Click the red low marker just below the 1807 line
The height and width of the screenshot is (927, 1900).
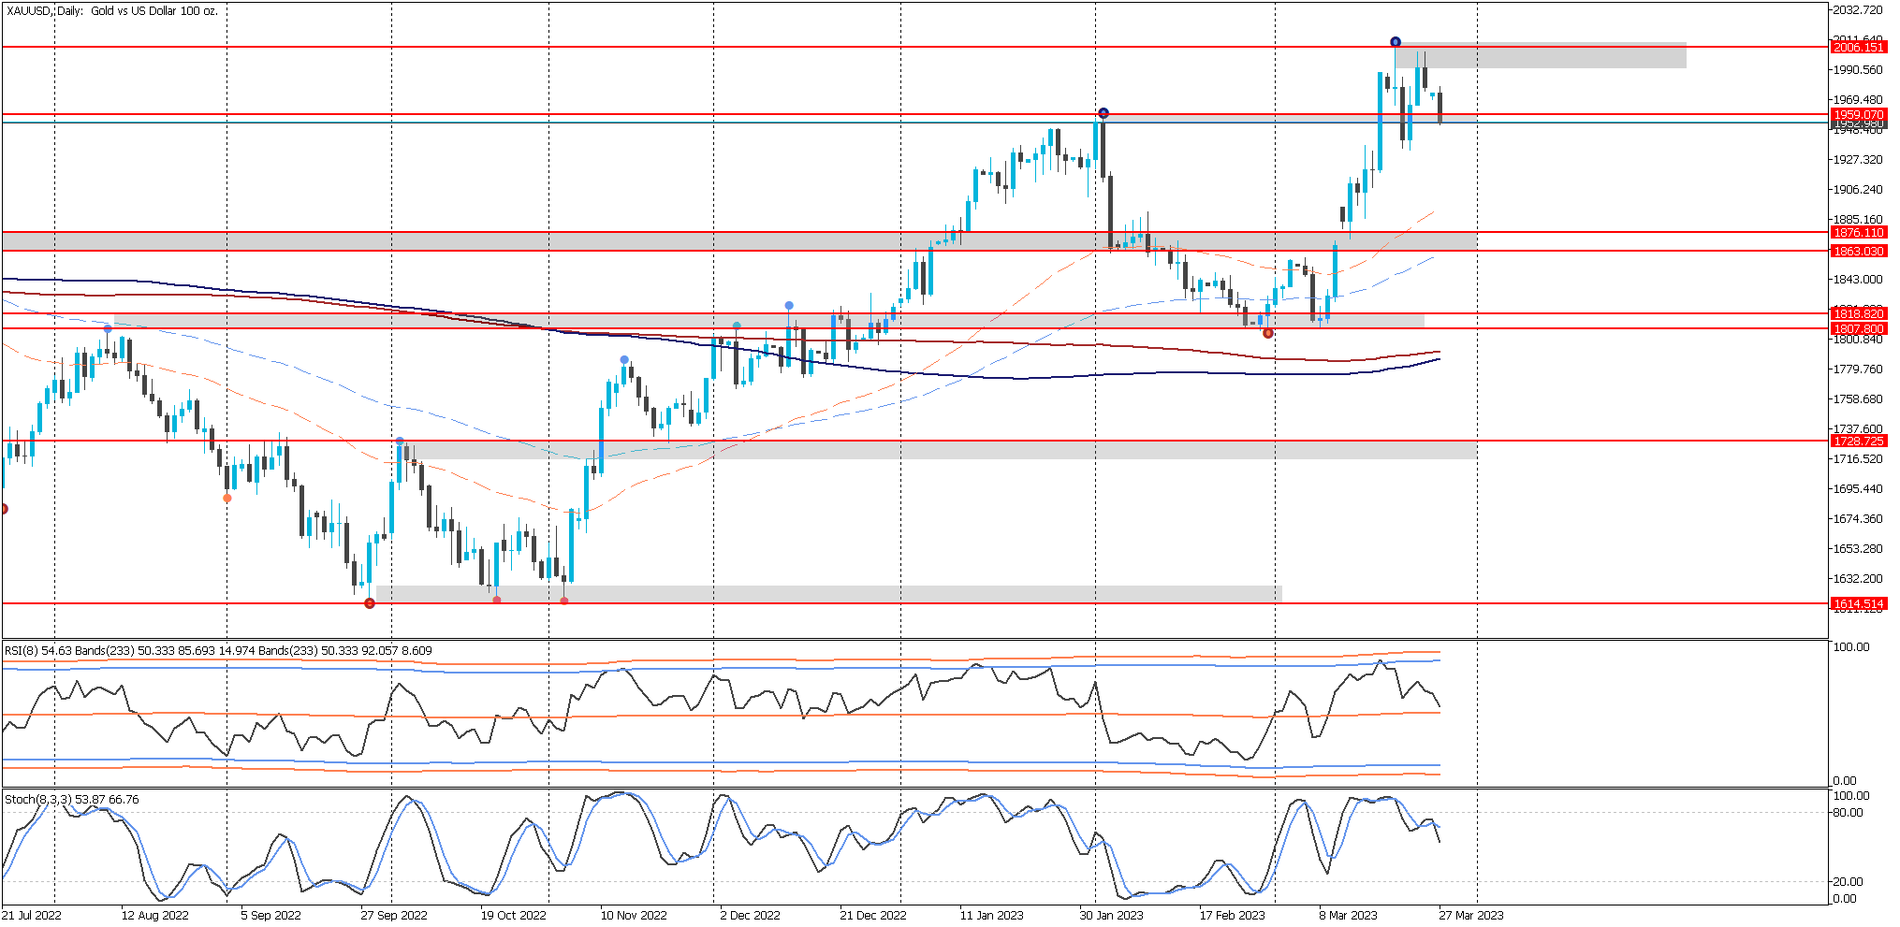pos(1268,333)
